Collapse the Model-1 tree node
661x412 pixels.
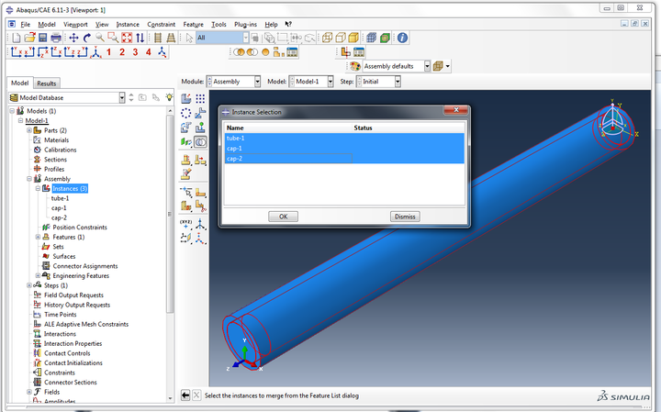[x=20, y=120]
